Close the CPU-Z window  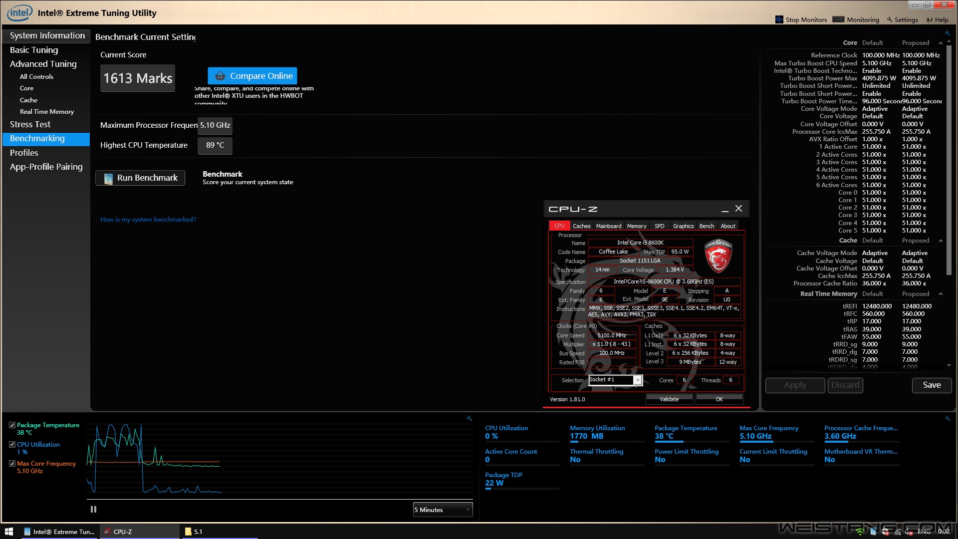[739, 209]
